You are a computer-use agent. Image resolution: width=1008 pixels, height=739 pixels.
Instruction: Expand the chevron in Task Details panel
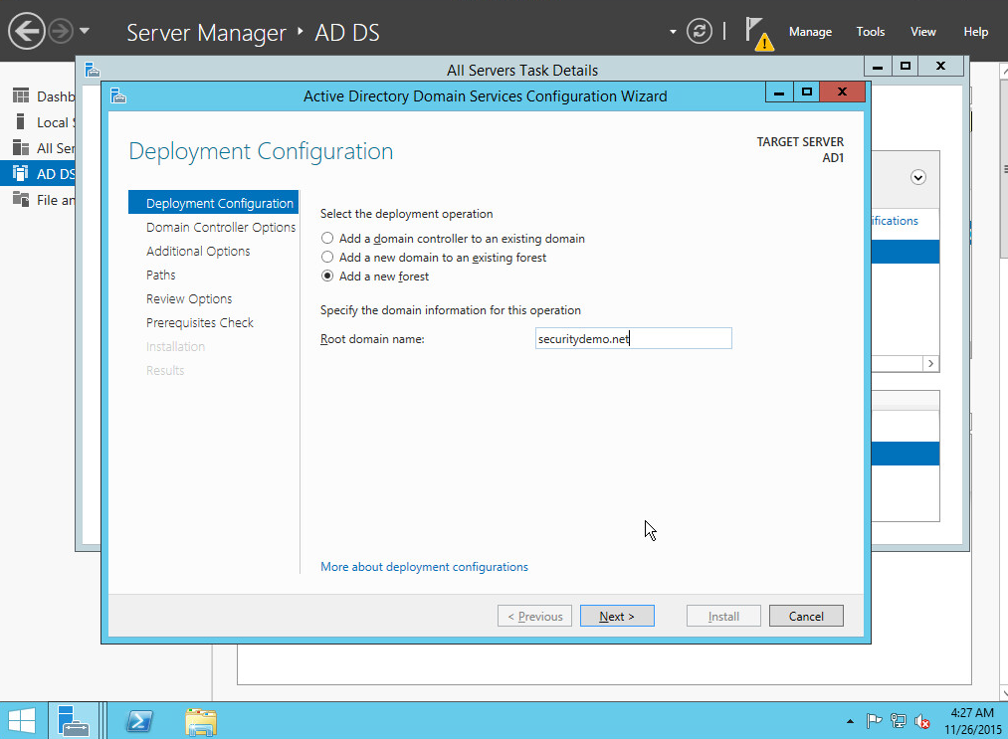918,177
